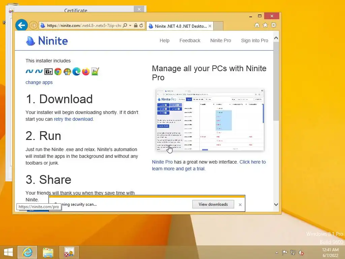Image resolution: width=345 pixels, height=259 pixels.
Task: Click the '1. Download' heading
Action: click(x=59, y=99)
